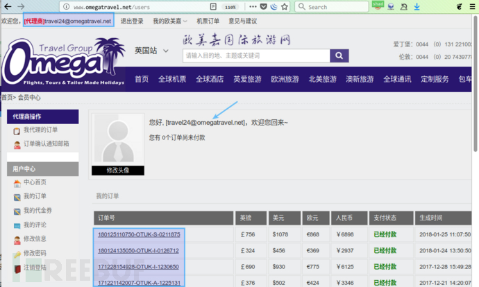
Task: Open 英爱旅游 navigation item
Action: (247, 79)
